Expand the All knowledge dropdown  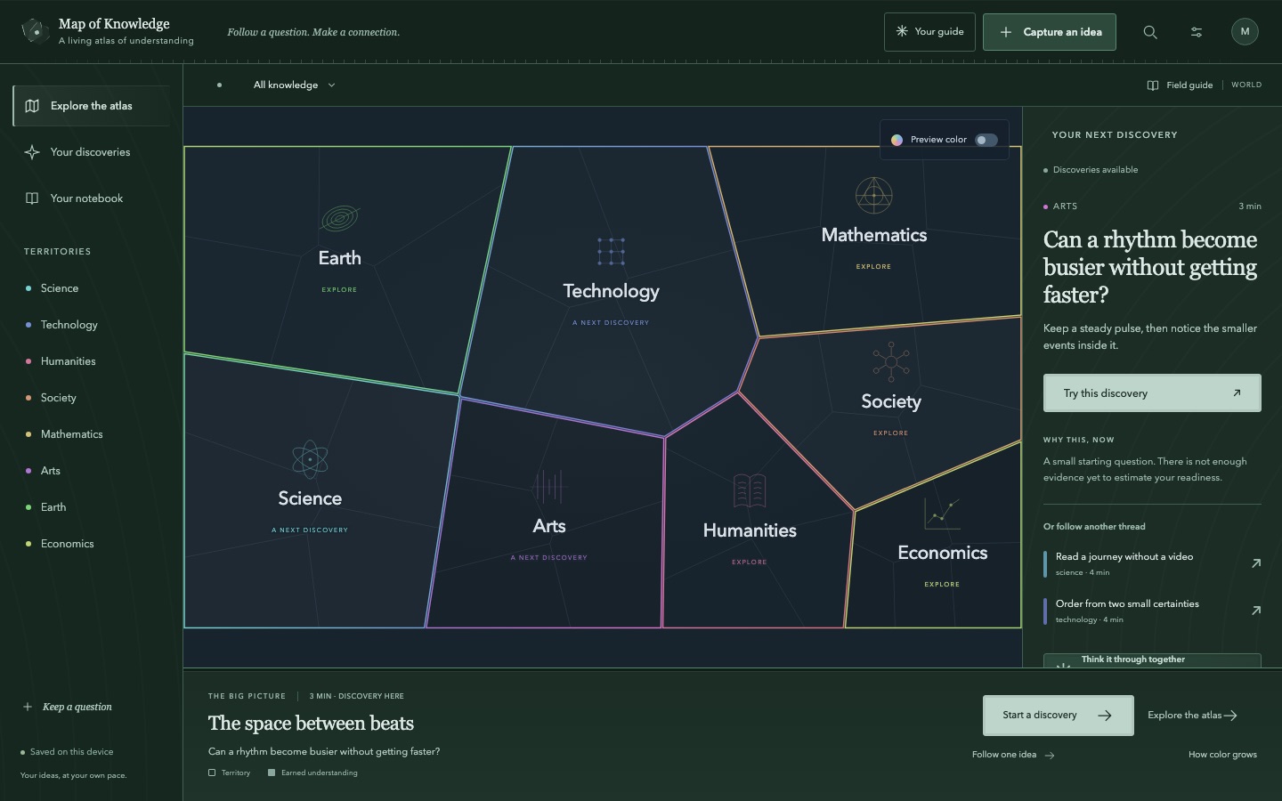(x=294, y=85)
